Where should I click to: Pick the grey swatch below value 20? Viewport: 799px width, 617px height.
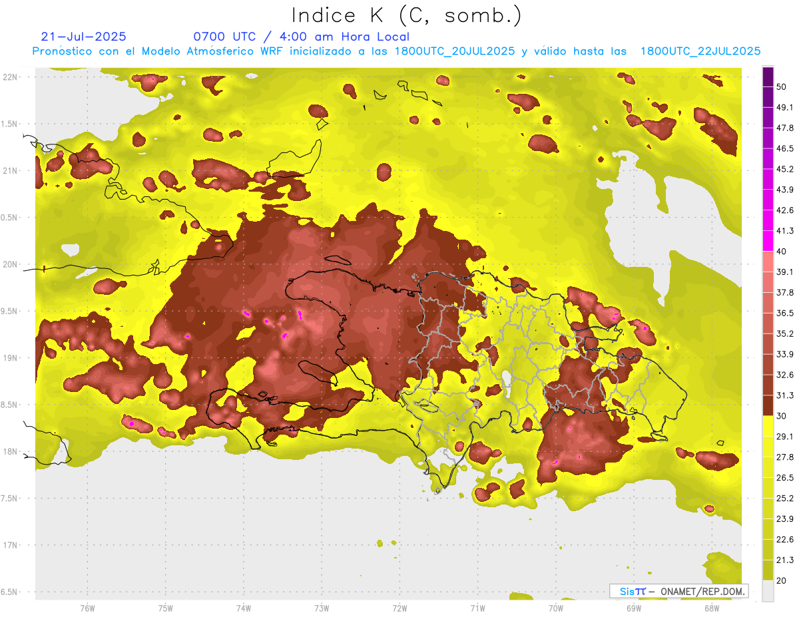click(x=768, y=590)
